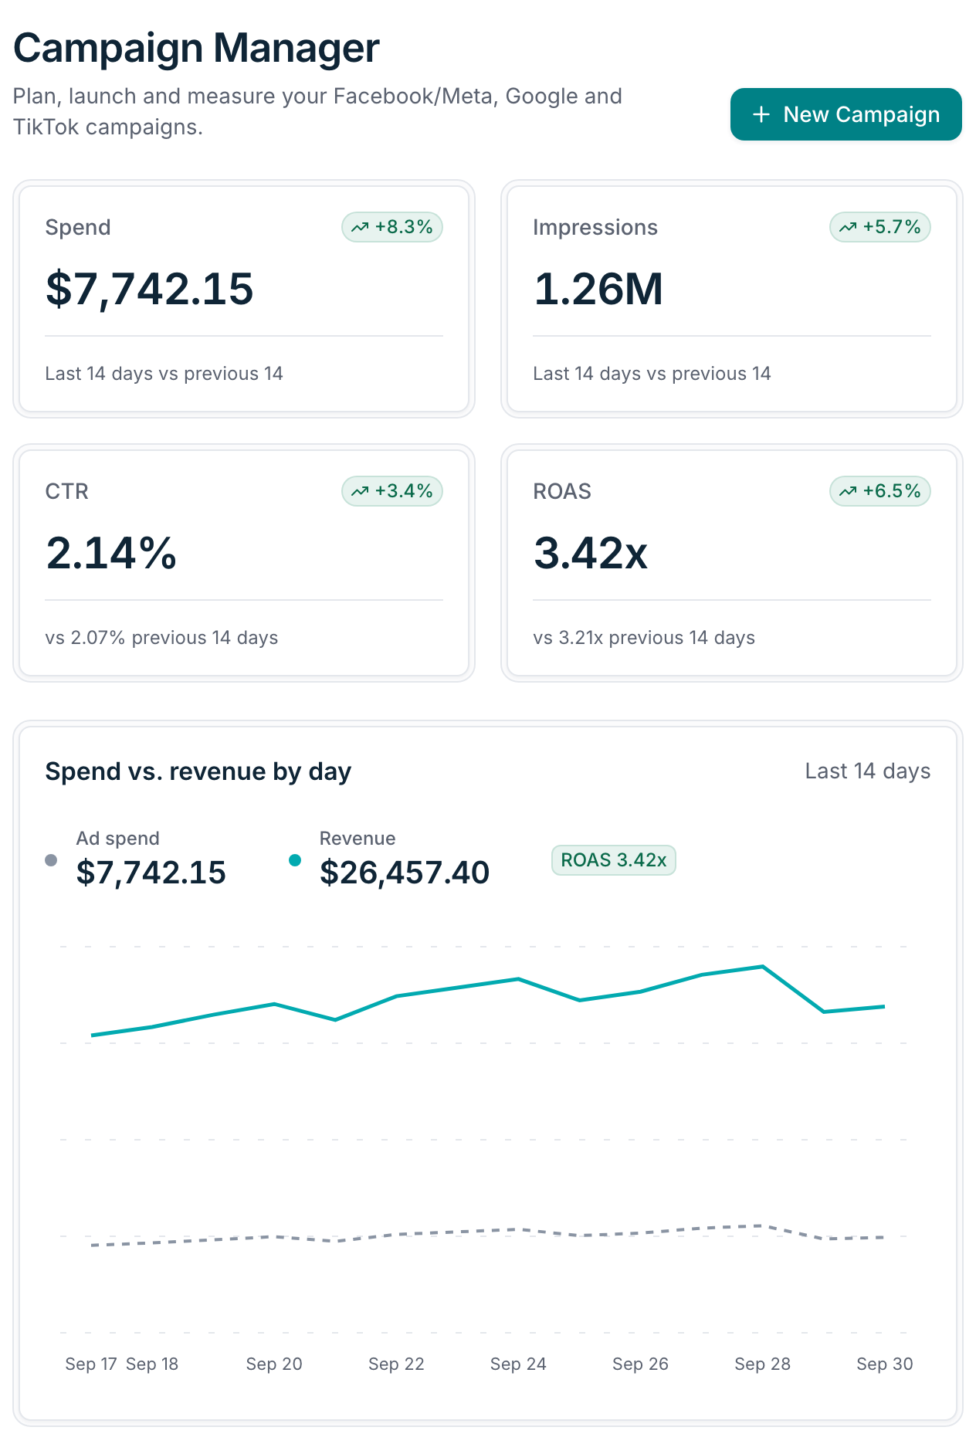Click the CTR card title label
Screen dimensions: 976x1444
pyautogui.click(x=67, y=491)
